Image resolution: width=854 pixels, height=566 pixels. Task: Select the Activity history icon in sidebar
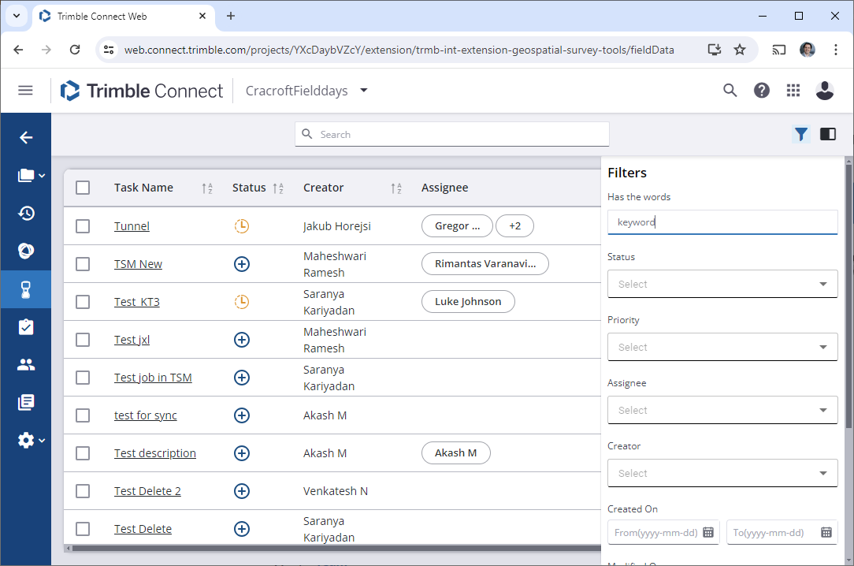(26, 213)
